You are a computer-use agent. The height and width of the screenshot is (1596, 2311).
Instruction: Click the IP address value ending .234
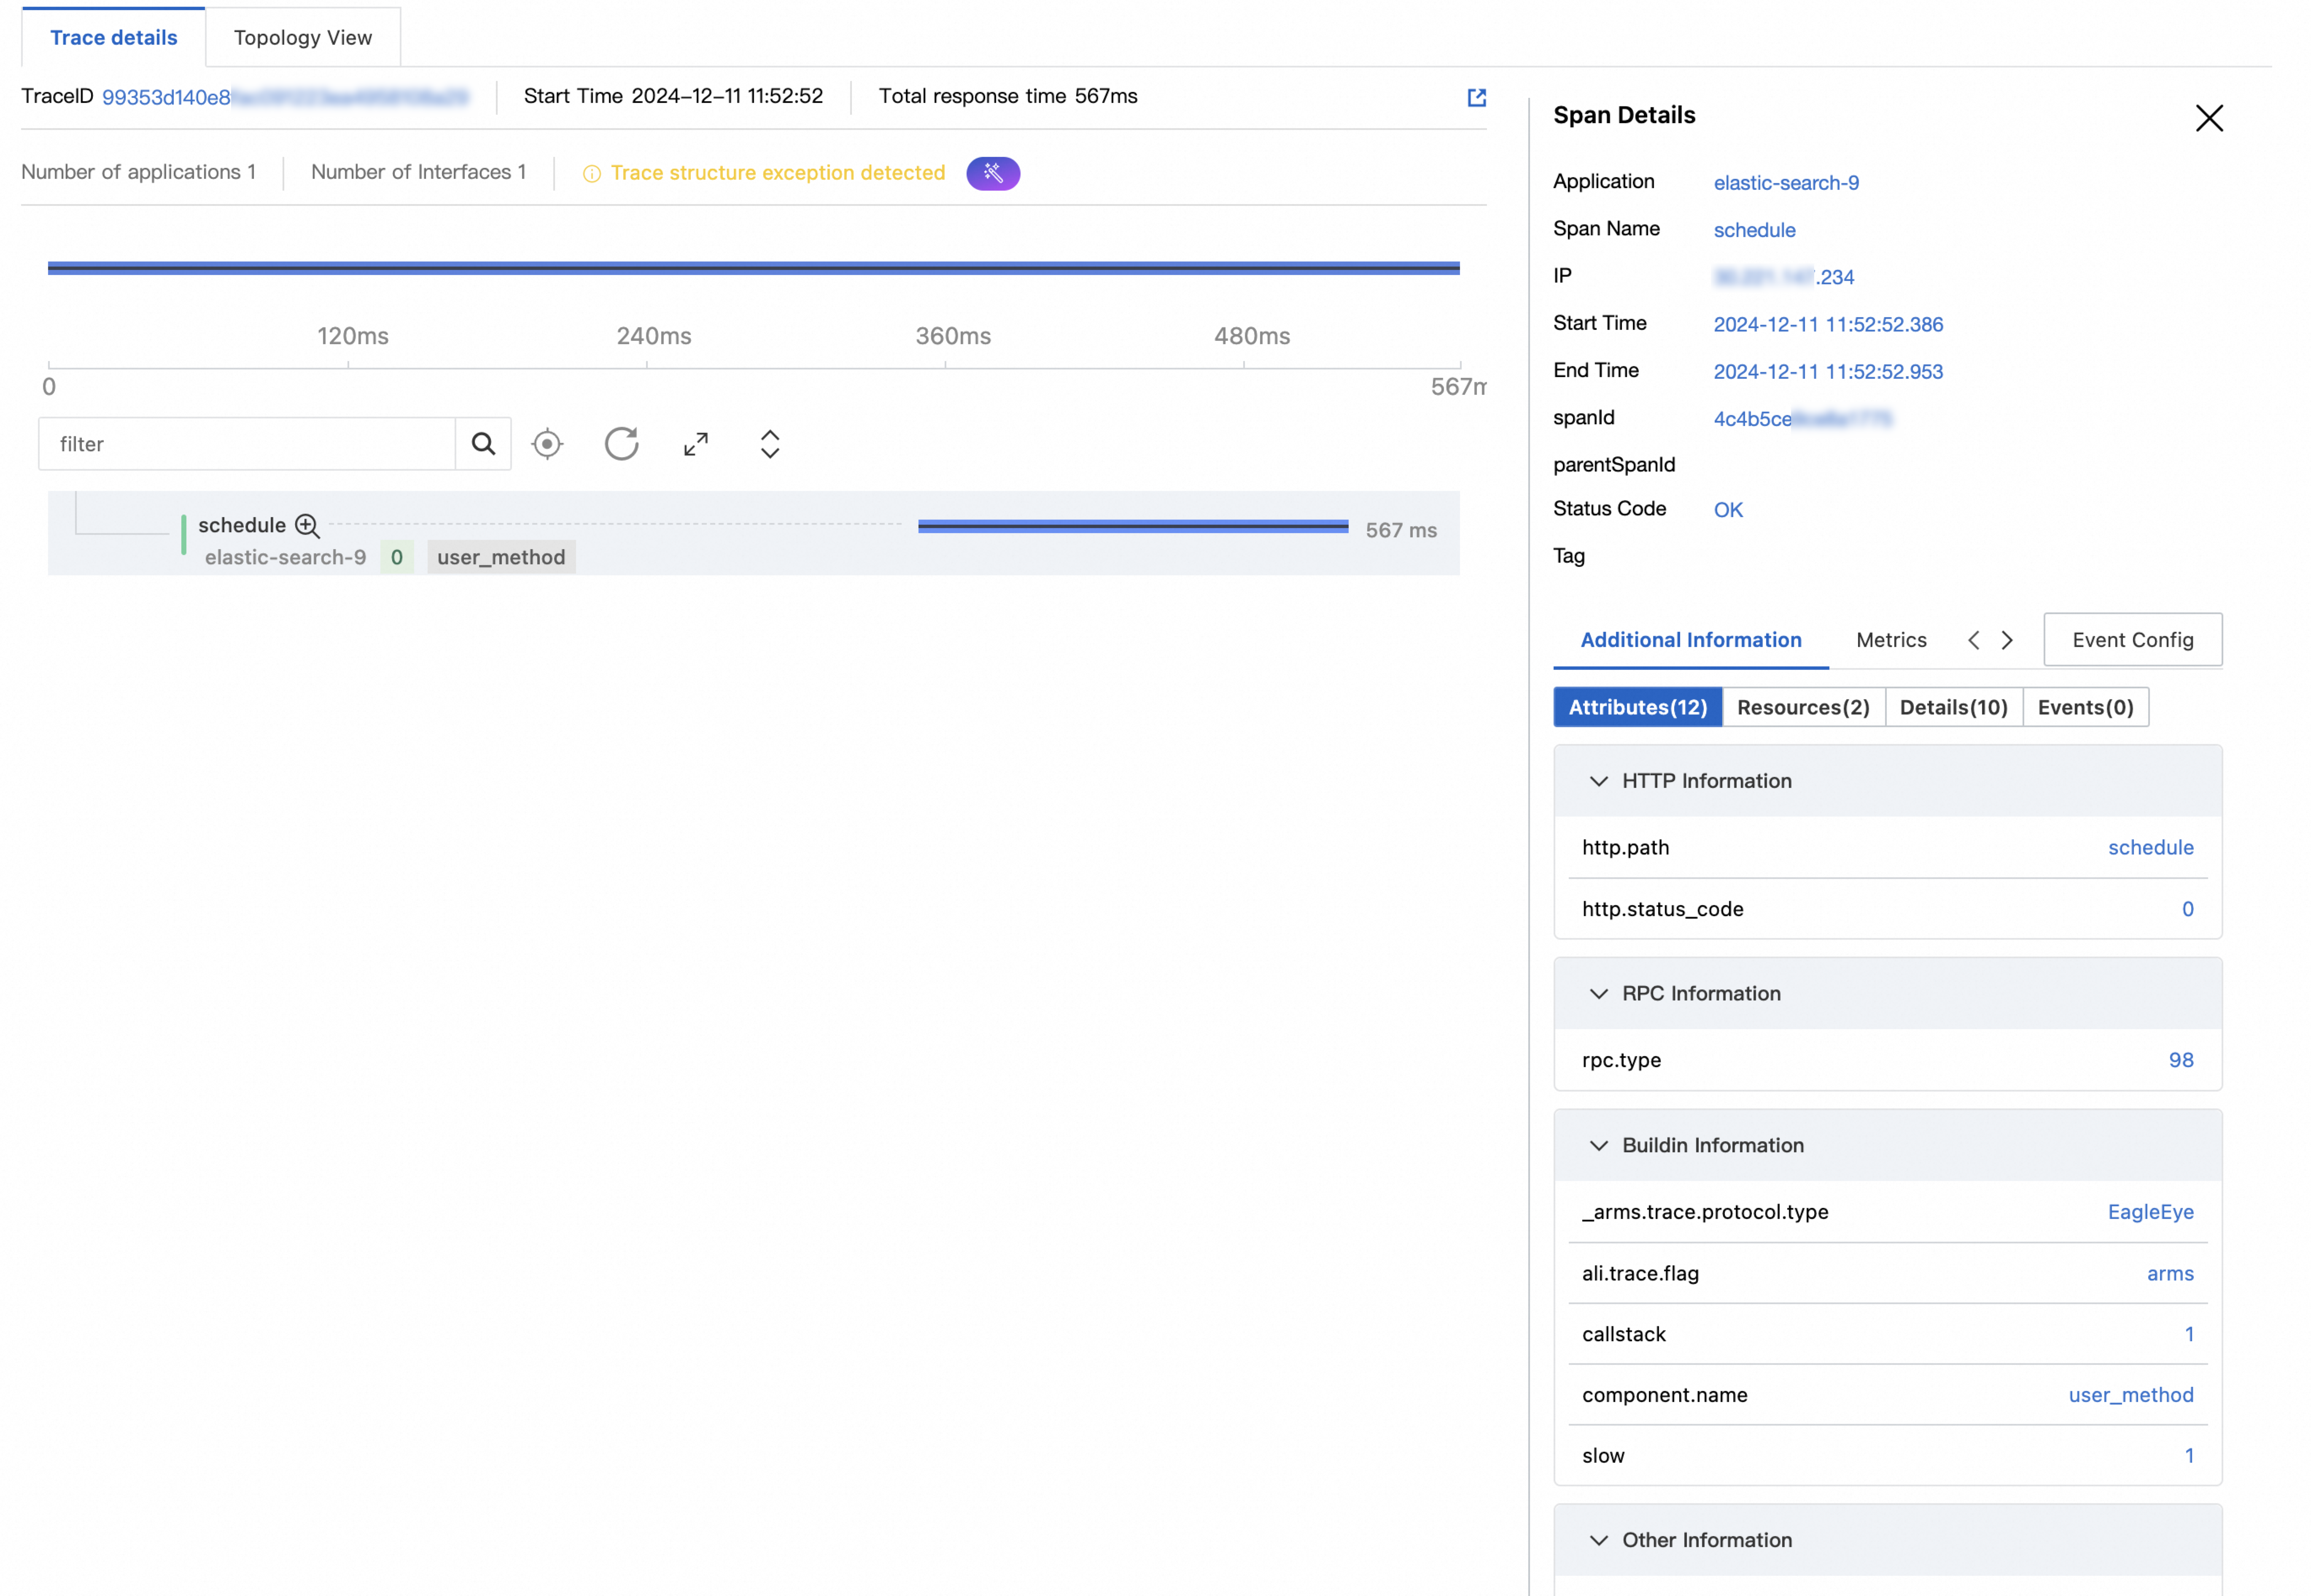click(x=1783, y=277)
